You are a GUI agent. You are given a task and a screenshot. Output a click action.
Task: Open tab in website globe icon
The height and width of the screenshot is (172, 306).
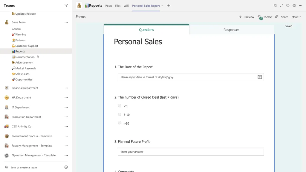tap(294, 5)
